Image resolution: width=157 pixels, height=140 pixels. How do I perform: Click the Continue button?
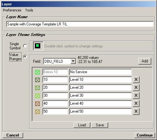[145, 135]
